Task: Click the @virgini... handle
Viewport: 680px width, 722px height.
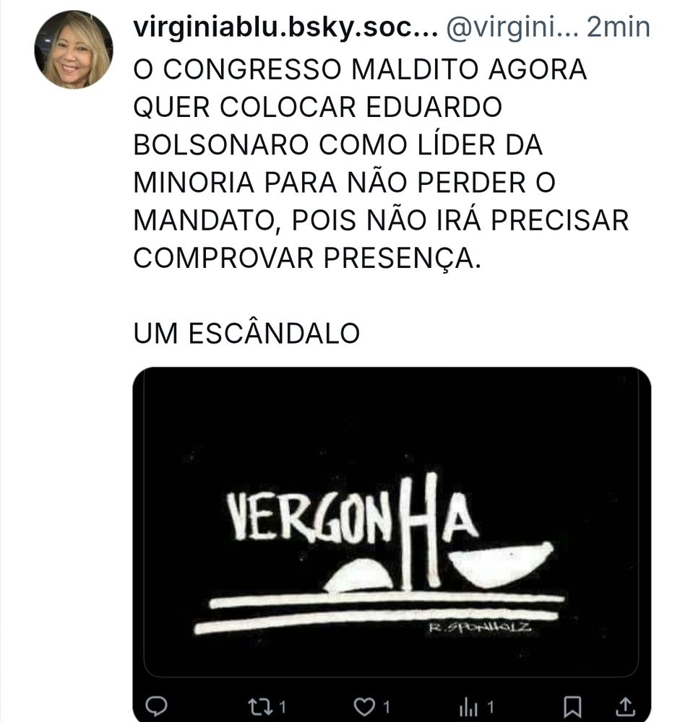Action: click(x=512, y=27)
